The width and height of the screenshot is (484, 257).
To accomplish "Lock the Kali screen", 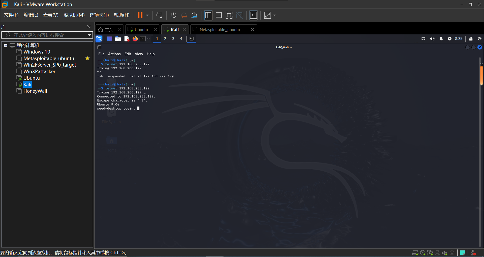I will click(x=471, y=39).
